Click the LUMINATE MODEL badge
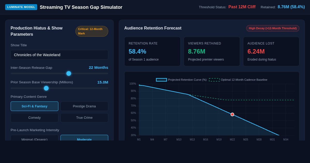The image size is (310, 163). click(x=21, y=7)
